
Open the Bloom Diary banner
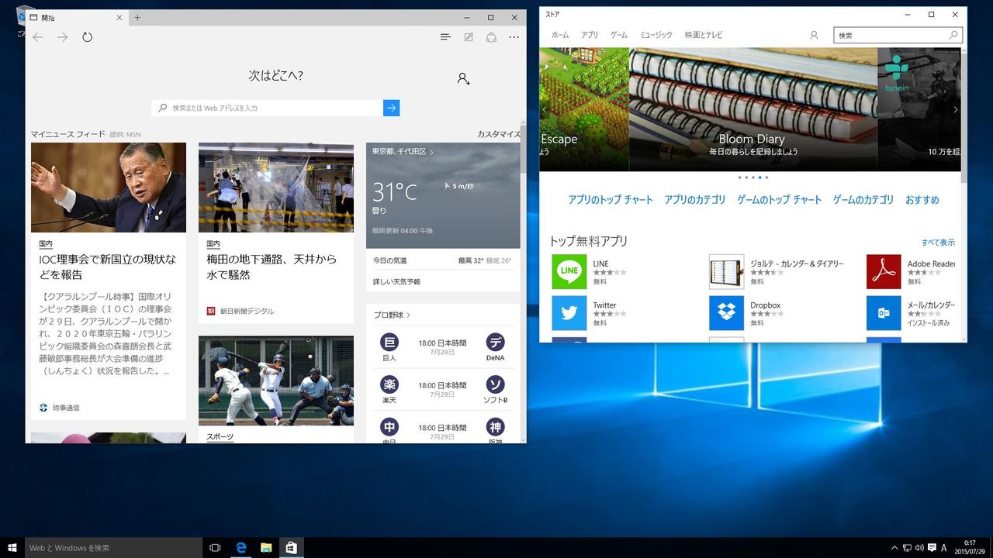click(753, 109)
